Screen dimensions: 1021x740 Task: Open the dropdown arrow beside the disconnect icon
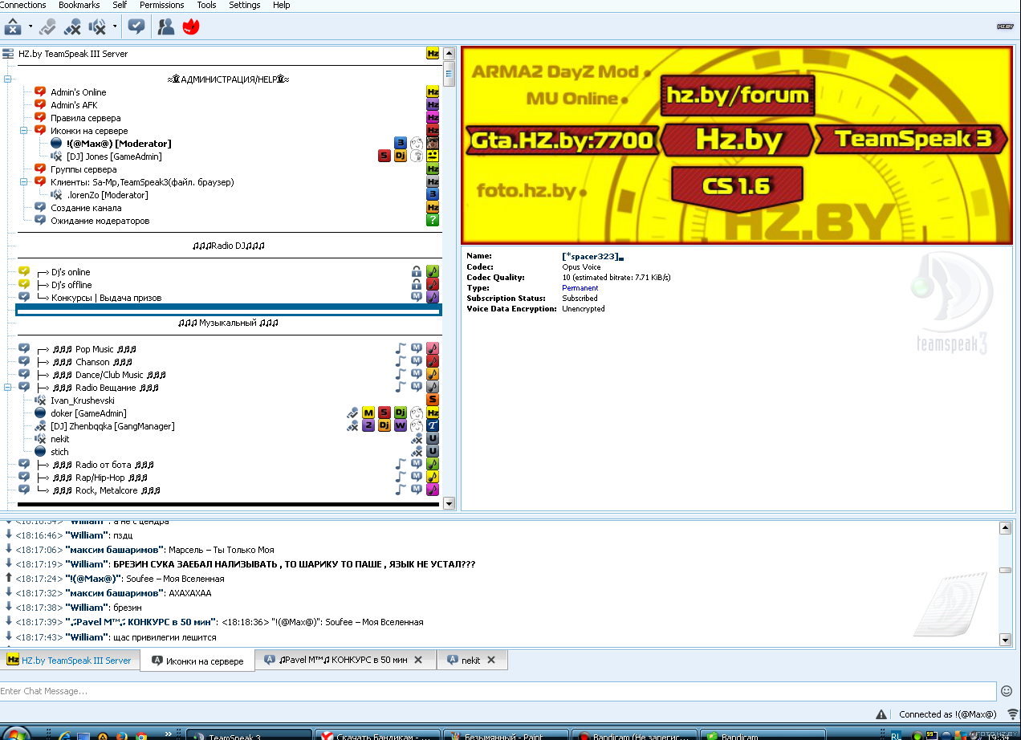(x=30, y=26)
